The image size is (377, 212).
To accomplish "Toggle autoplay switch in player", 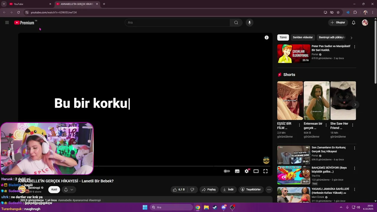I will pyautogui.click(x=227, y=171).
